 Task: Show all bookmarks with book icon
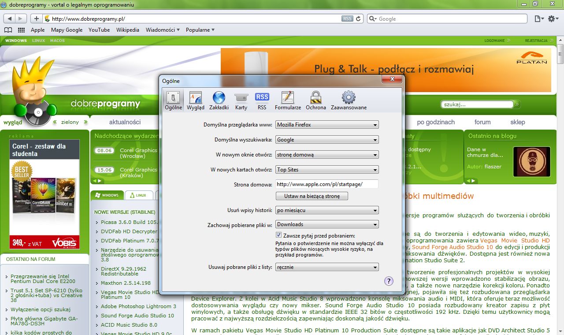pos(8,30)
